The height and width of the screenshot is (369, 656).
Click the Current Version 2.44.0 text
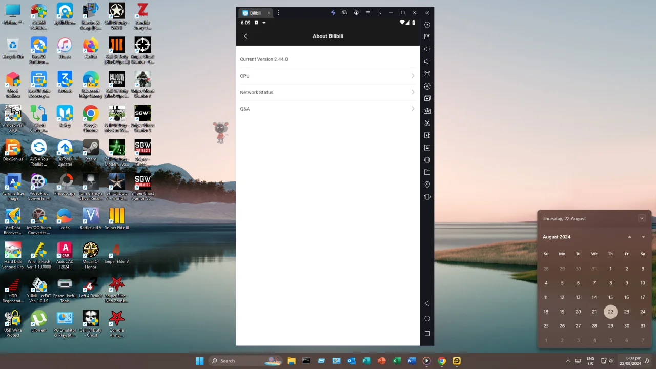[264, 59]
